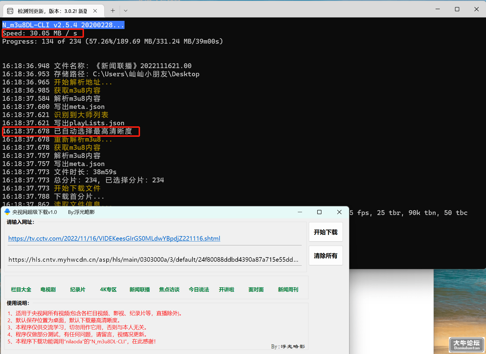Maximize the terminal window
Viewport: 486px width, 354px height.
457,9
